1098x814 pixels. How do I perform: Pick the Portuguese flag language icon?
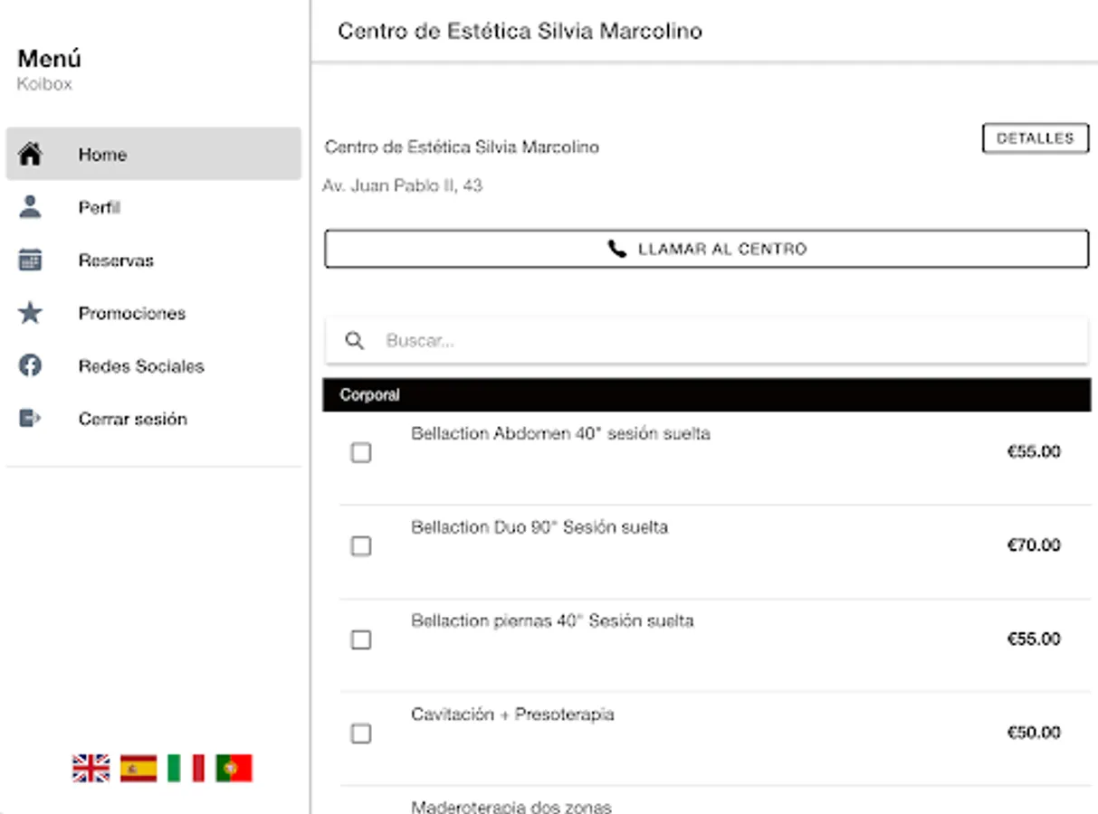point(234,768)
